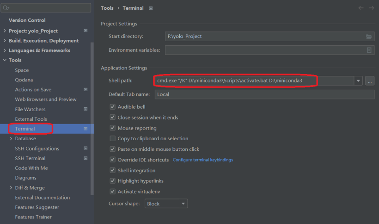This screenshot has width=379, height=224.
Task: Enable the Audible bell checkbox
Action: 112,107
